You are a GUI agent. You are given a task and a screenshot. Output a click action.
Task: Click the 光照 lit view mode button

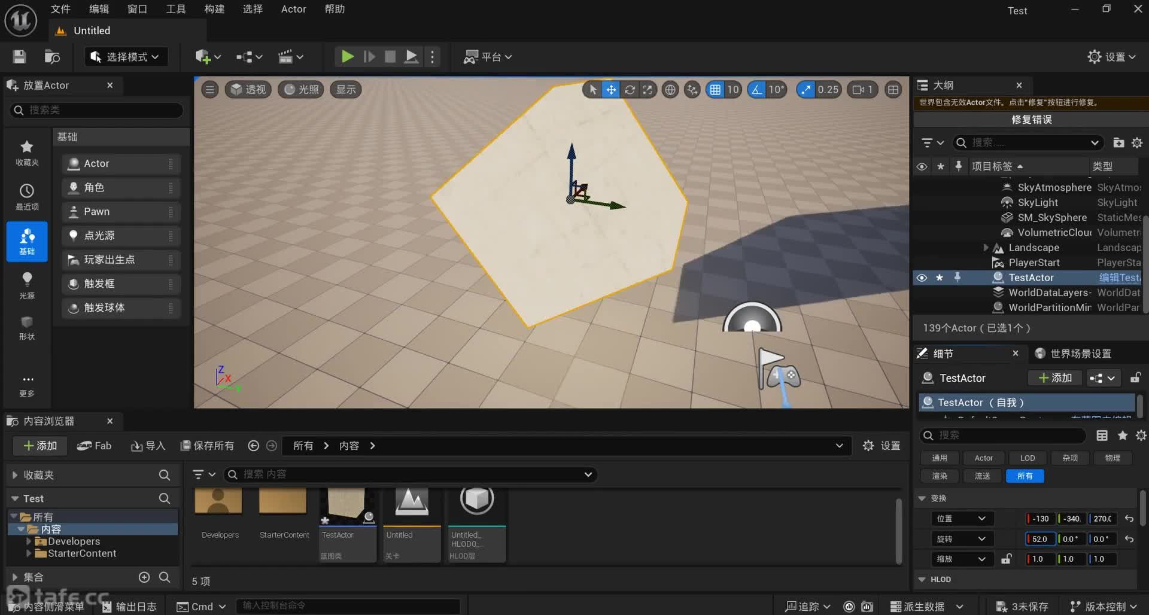coord(301,90)
